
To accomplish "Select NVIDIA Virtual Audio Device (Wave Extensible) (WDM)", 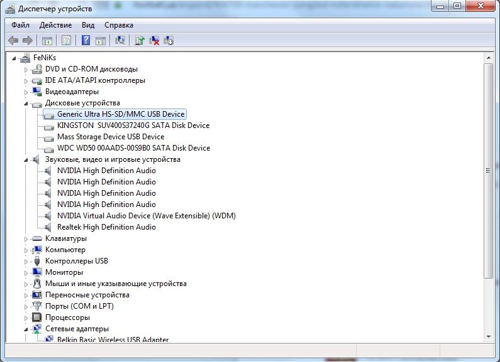I will pos(147,216).
